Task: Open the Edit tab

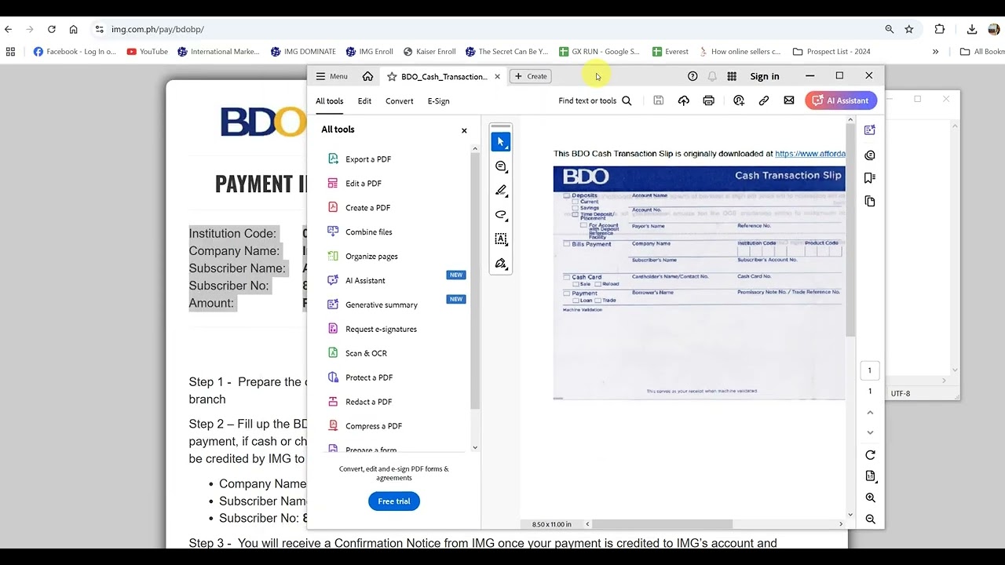Action: (364, 101)
